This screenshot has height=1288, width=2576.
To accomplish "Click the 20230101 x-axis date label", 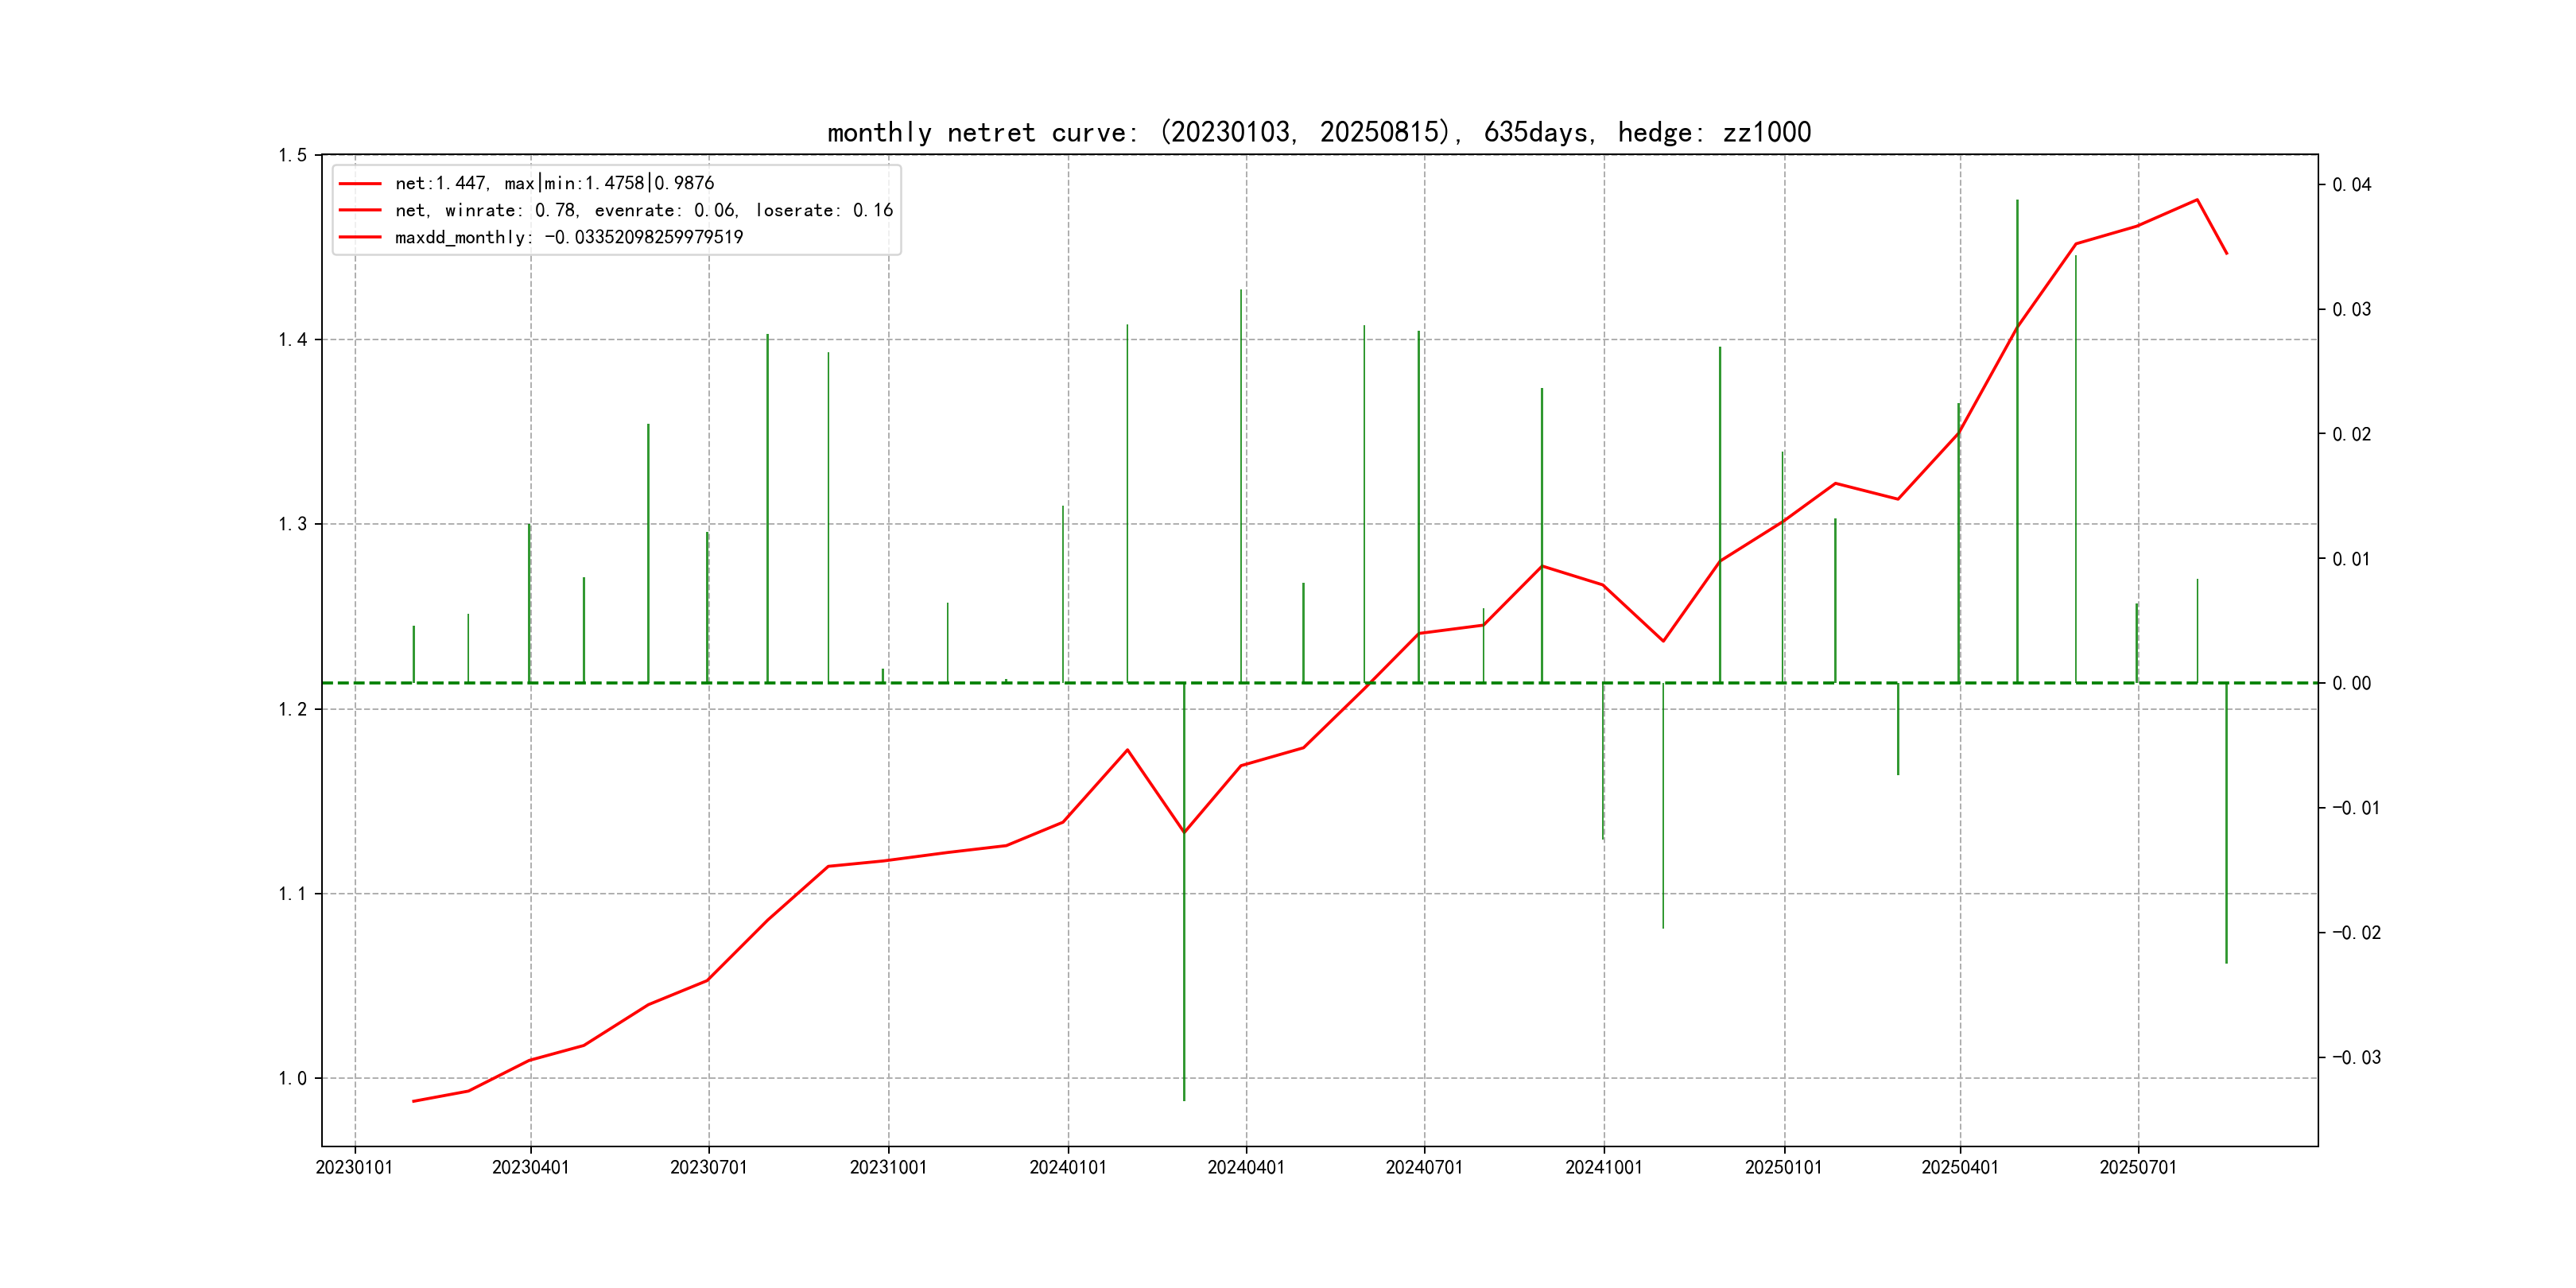I will coord(354,1167).
